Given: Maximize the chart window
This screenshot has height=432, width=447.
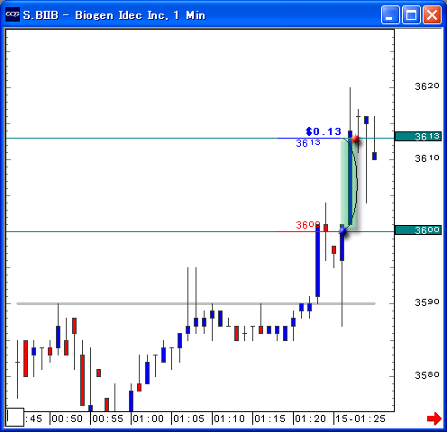Looking at the screenshot, I should 411,14.
